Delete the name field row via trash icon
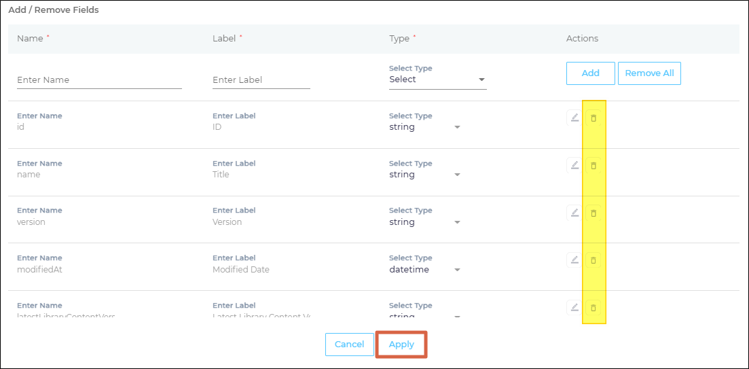Screen dimensions: 749x369 (593, 166)
